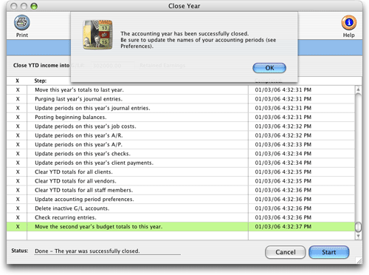This screenshot has width=369, height=275.
Task: Select 'Clear YTD totals for all clients.'
Action: (x=181, y=172)
